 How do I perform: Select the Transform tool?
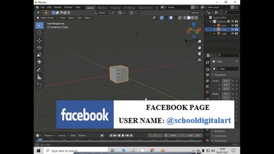pyautogui.click(x=39, y=62)
